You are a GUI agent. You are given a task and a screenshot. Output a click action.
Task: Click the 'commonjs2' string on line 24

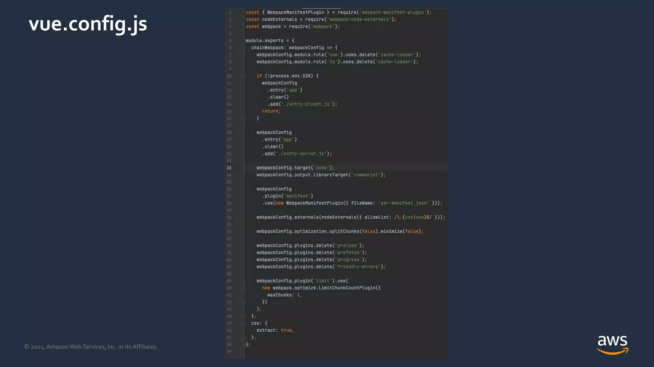pyautogui.click(x=366, y=175)
